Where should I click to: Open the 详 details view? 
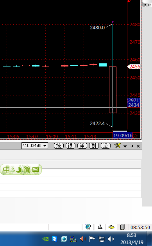82,146
